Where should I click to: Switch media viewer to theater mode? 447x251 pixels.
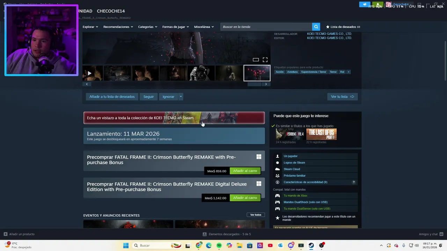(x=256, y=60)
